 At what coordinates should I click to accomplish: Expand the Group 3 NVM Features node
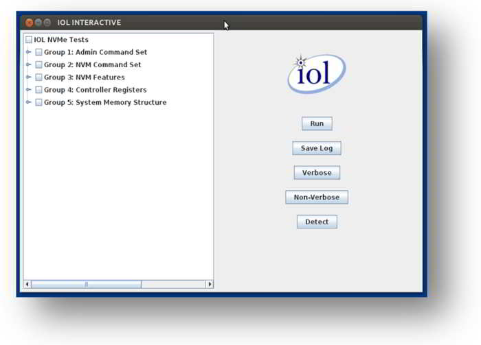point(29,77)
